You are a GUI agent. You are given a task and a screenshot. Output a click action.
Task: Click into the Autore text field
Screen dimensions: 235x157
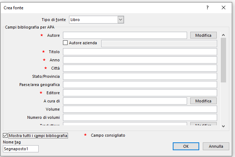click(x=125, y=35)
